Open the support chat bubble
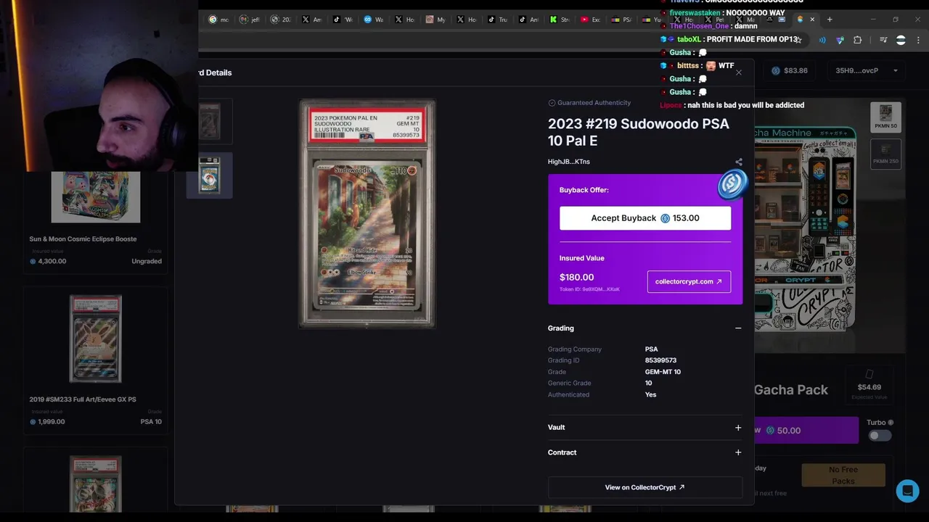 coord(907,491)
